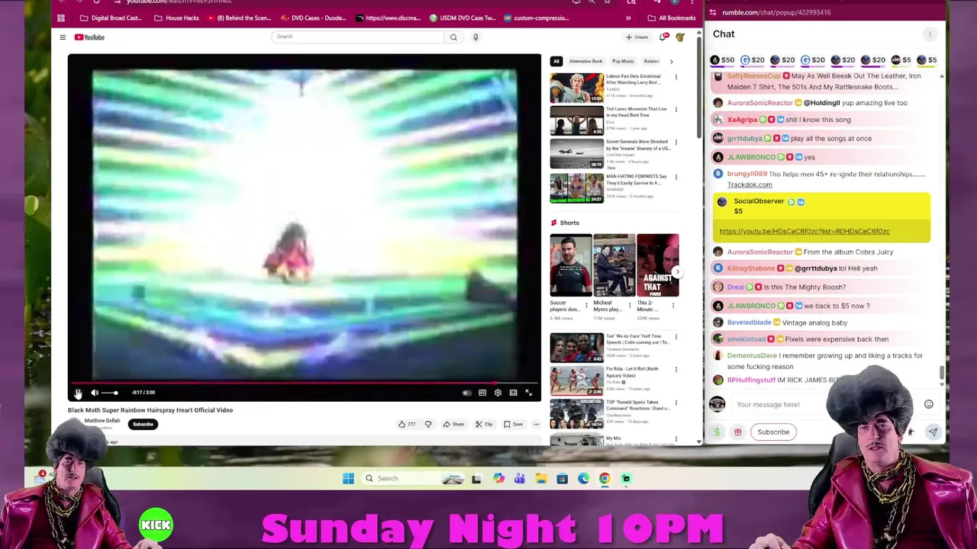
Task: Like the video with thumbs up
Action: [x=407, y=425]
